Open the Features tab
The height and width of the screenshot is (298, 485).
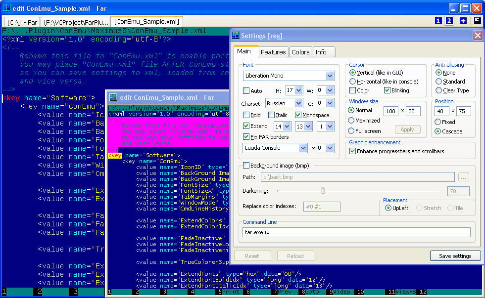tap(273, 52)
